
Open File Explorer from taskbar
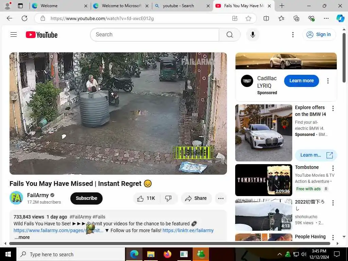tap(151, 254)
